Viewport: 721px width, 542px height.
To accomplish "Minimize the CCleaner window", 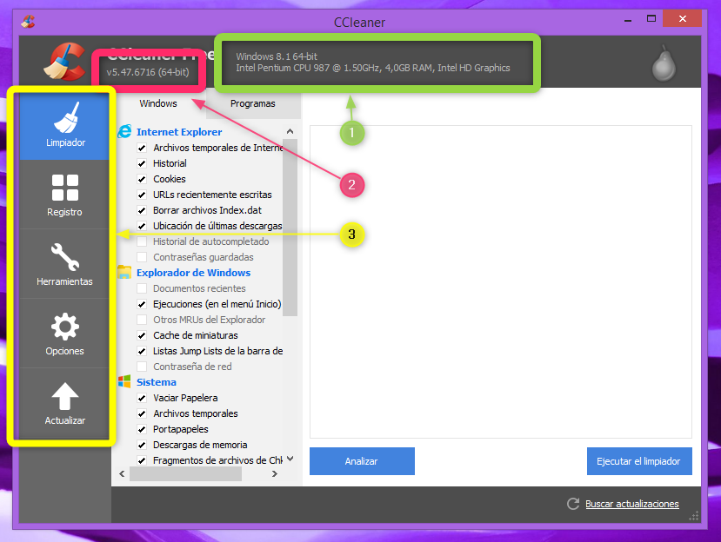I will pyautogui.click(x=628, y=19).
